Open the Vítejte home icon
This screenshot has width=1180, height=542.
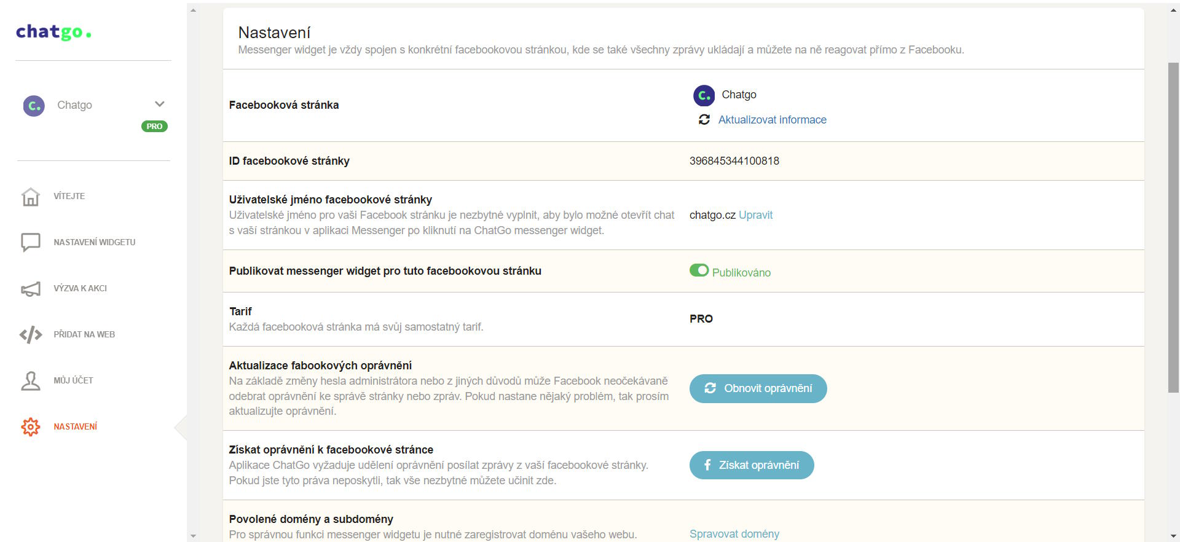(31, 197)
